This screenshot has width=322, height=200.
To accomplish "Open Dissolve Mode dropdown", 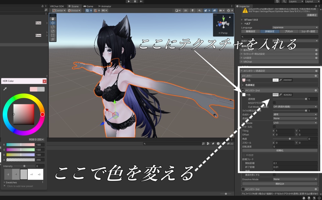I will pos(295,179).
